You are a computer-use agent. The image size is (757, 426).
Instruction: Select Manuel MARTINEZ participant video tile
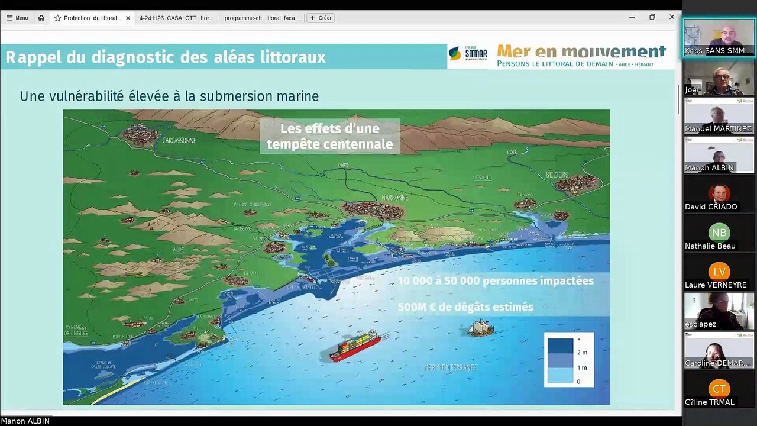coord(719,116)
